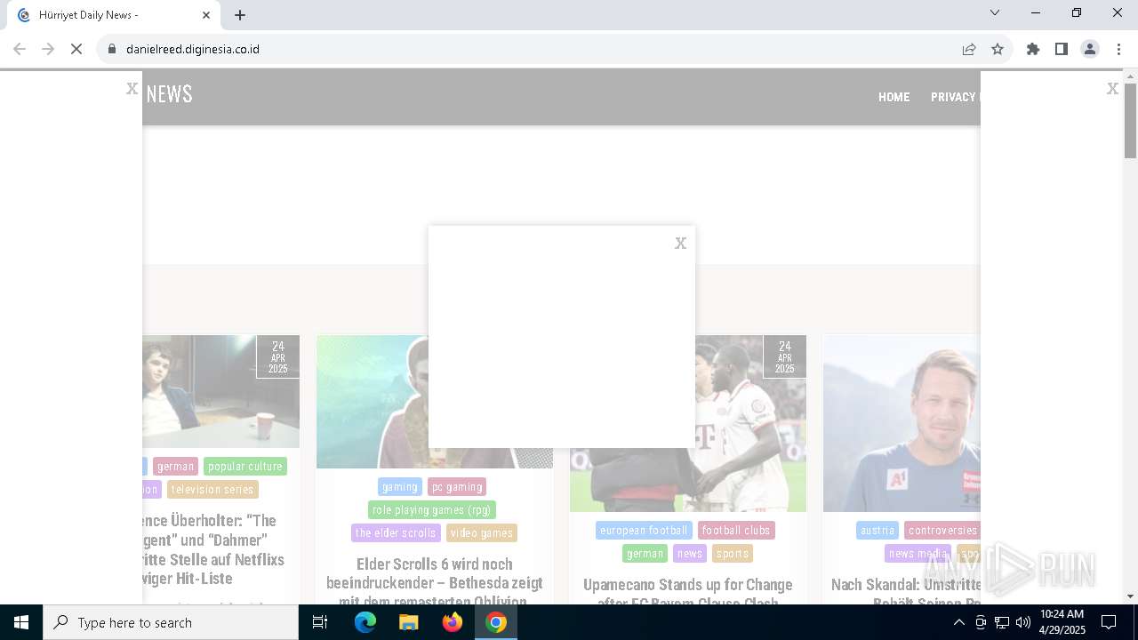This screenshot has width=1138, height=640.
Task: Select the 'sports' tag
Action: click(733, 554)
